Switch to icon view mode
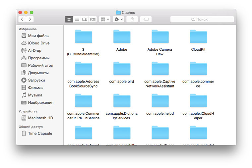 pyautogui.click(x=69, y=20)
